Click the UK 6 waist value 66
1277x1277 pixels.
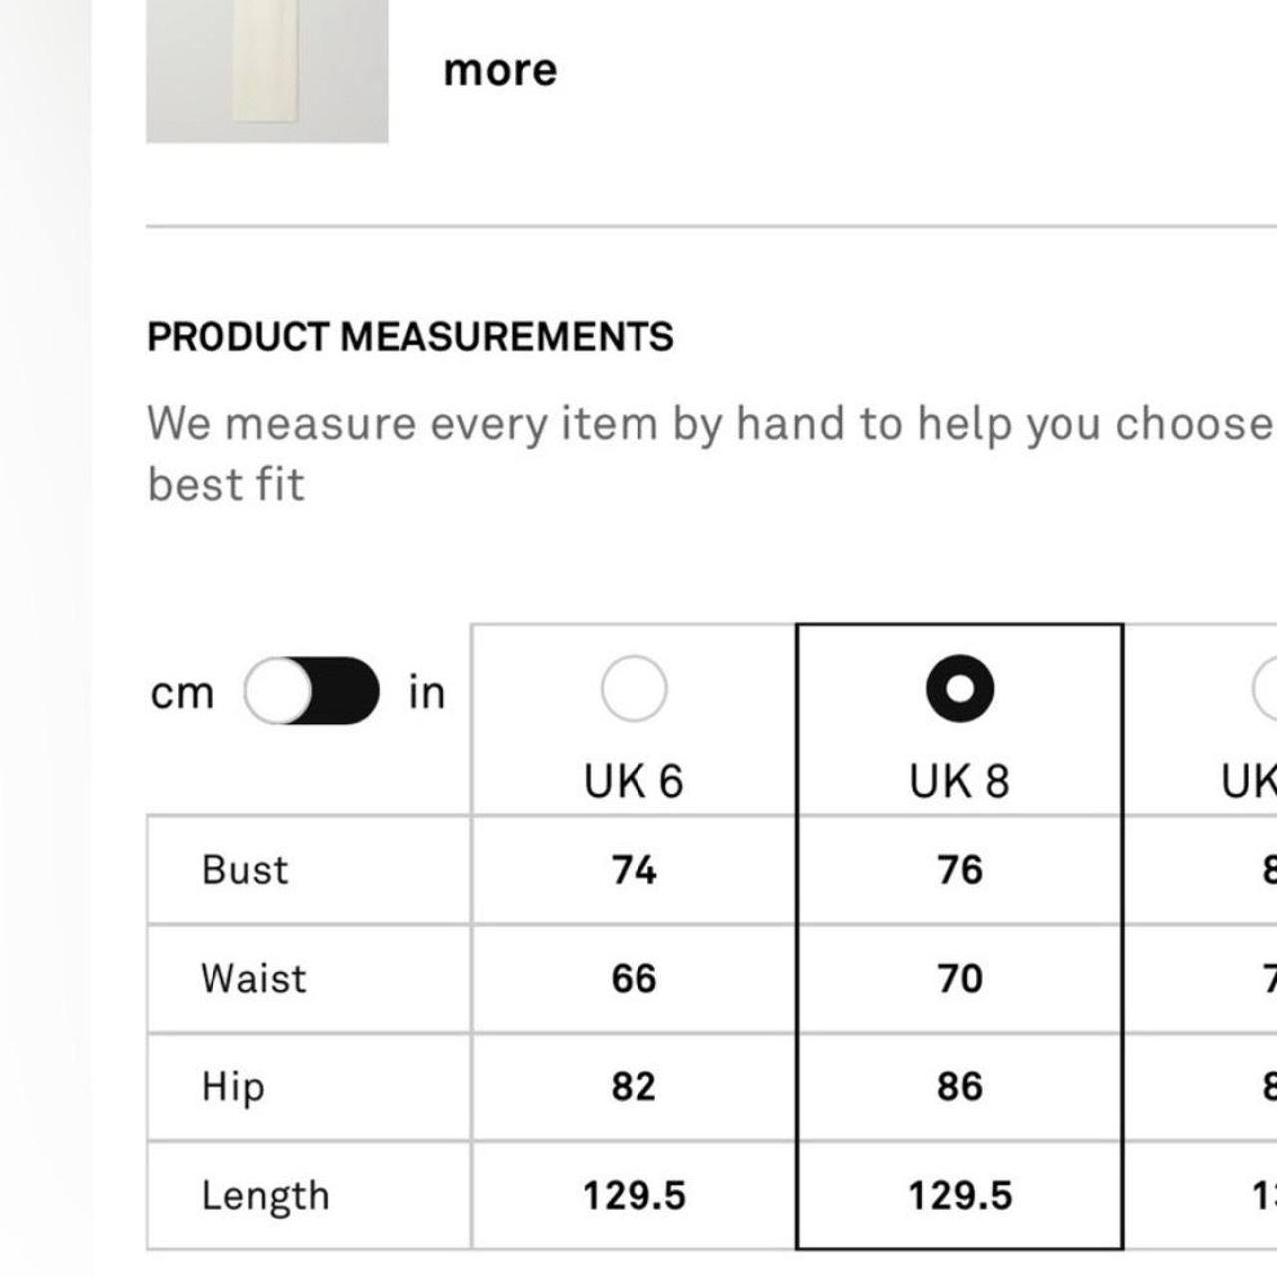634,978
